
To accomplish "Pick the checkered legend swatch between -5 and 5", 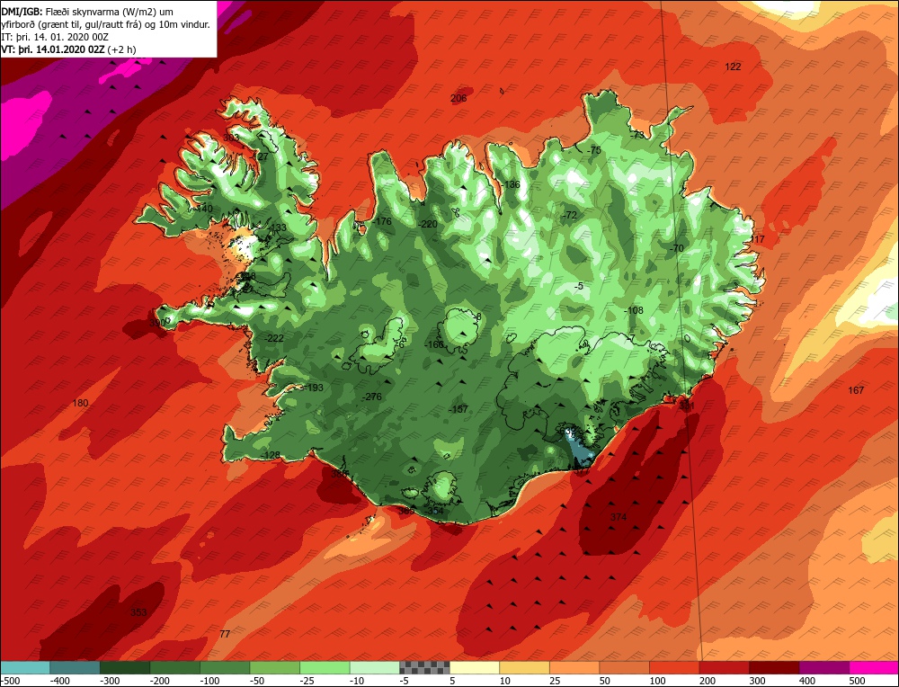I will click(424, 667).
